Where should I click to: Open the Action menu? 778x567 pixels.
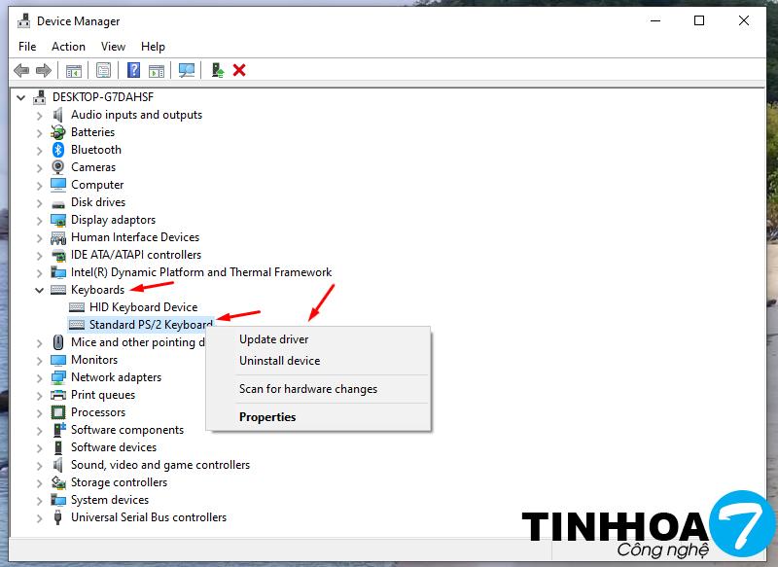coord(68,46)
